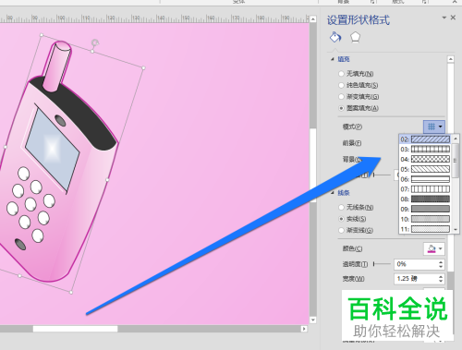The height and width of the screenshot is (350, 462).
Task: Click format pane scroll-up arrow
Action: pyautogui.click(x=451, y=59)
